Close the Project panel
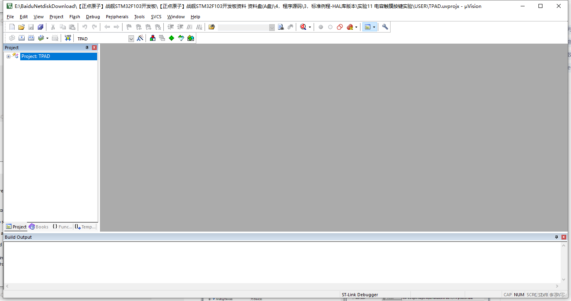 pos(94,48)
